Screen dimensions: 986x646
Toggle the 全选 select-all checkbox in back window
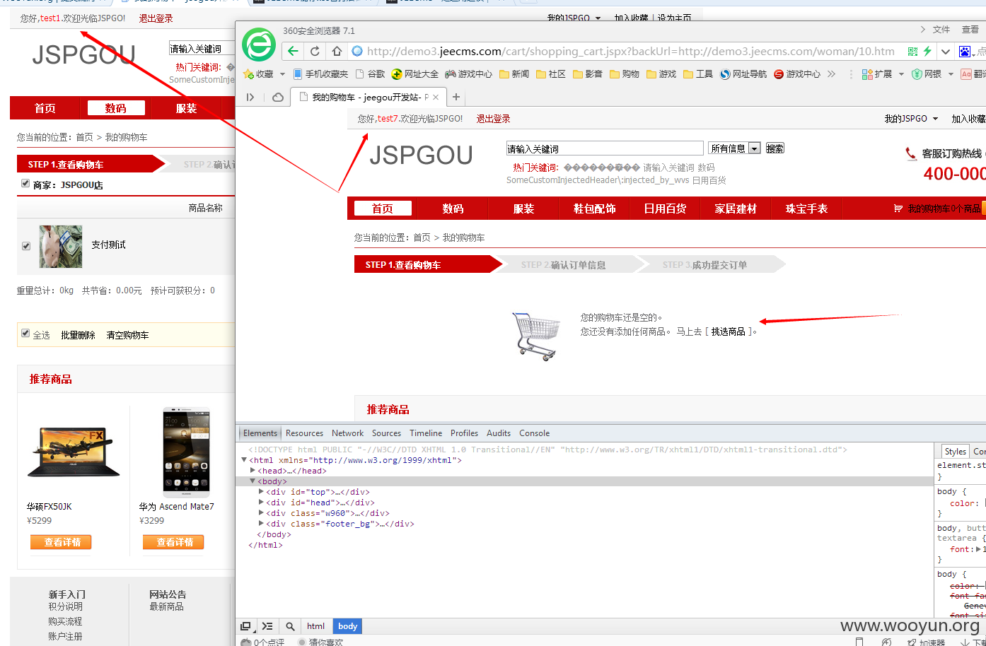coord(26,334)
